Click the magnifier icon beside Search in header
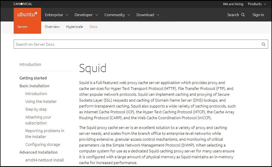Image resolution: width=272 pixels, height=167 pixels. coord(243,15)
